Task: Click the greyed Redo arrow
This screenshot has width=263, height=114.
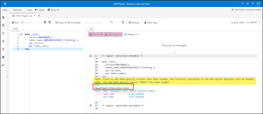Action: pos(116,22)
